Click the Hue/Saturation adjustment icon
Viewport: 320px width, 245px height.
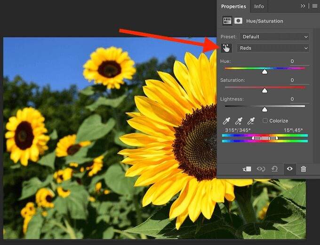[x=227, y=21]
